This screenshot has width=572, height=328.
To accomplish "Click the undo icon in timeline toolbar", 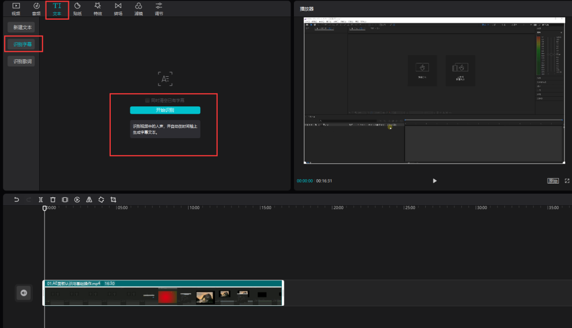I will [16, 200].
